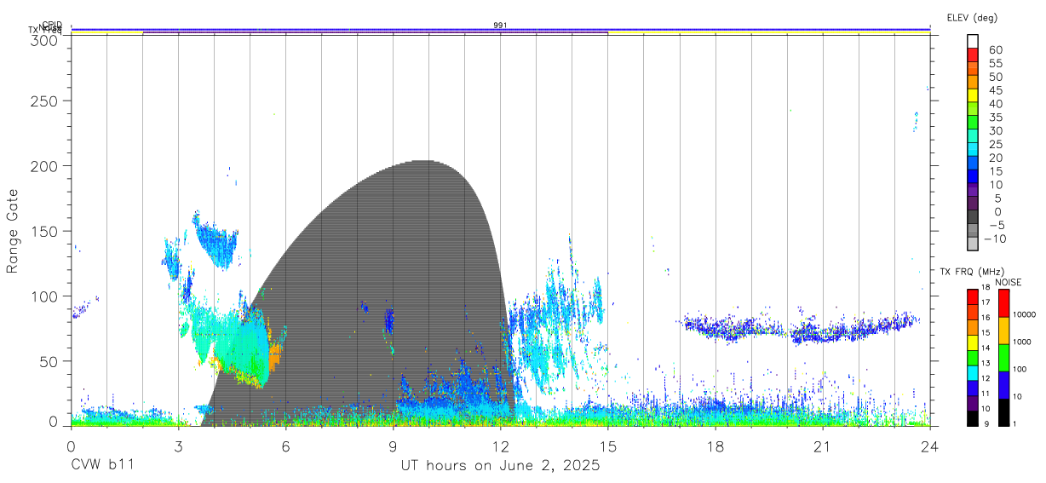The width and height of the screenshot is (1046, 483).
Task: Click the 300 tick label on the Range Gate axis
Action: coord(43,40)
